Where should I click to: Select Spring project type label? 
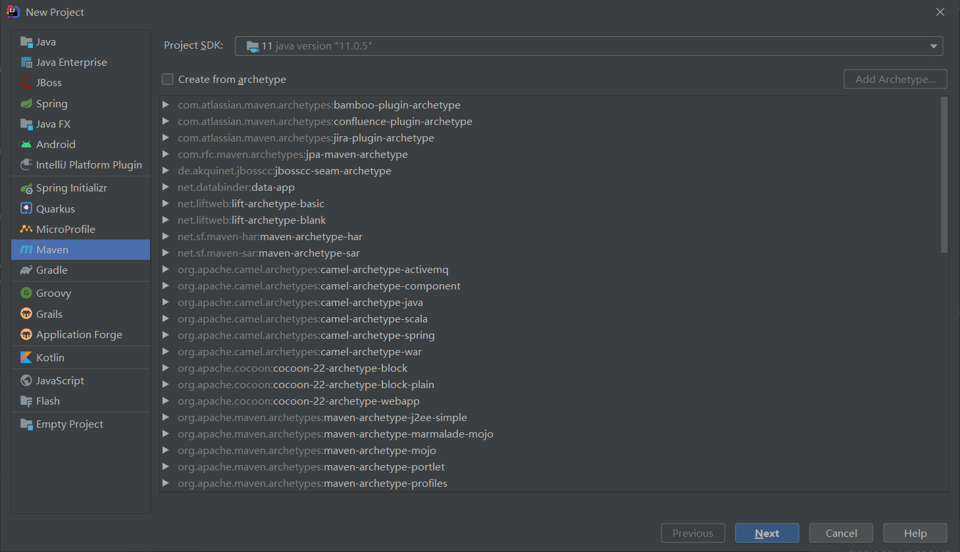pyautogui.click(x=52, y=103)
